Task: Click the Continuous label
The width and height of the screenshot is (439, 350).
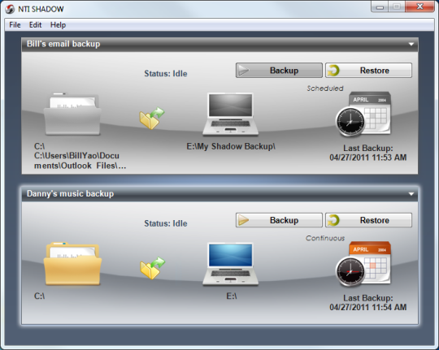Action: (x=325, y=238)
